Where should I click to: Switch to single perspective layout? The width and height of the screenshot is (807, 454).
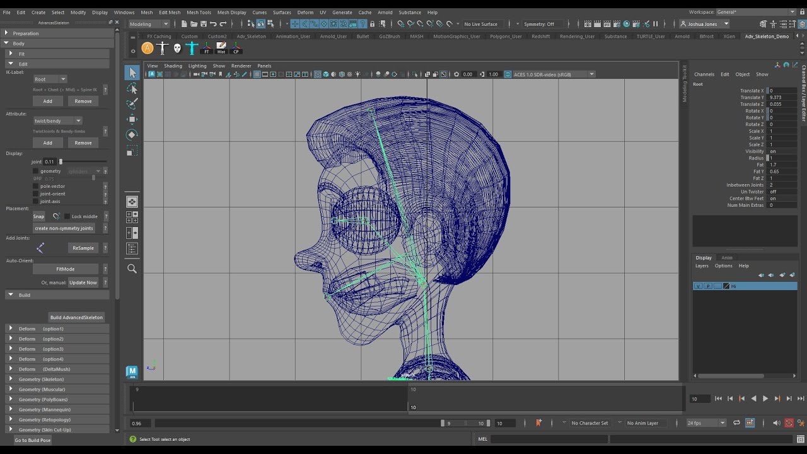coord(132,202)
